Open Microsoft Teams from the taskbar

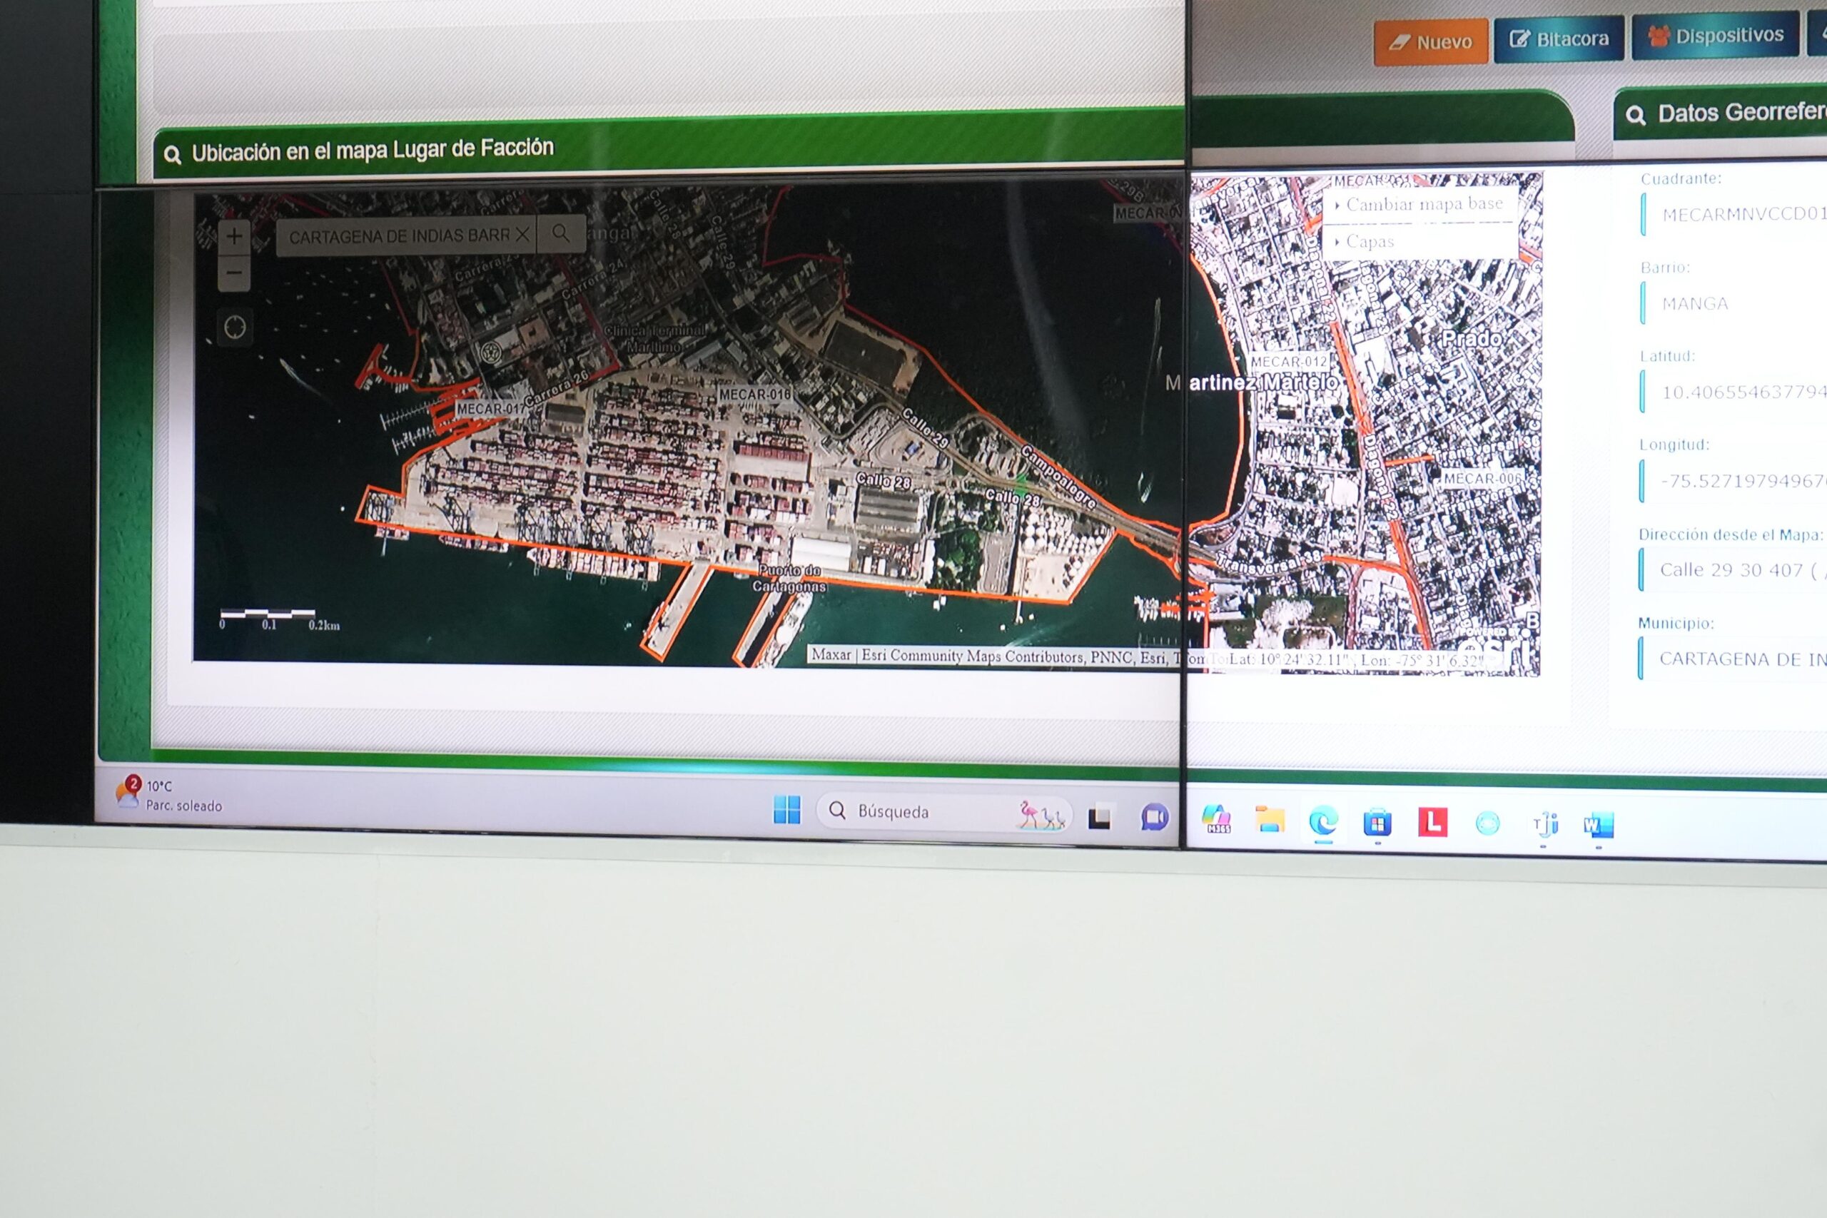click(1545, 823)
